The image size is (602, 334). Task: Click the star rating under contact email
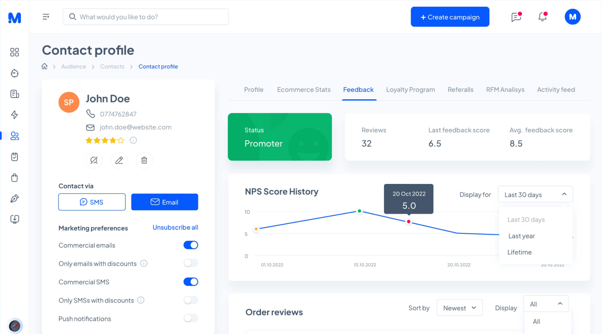pos(105,140)
